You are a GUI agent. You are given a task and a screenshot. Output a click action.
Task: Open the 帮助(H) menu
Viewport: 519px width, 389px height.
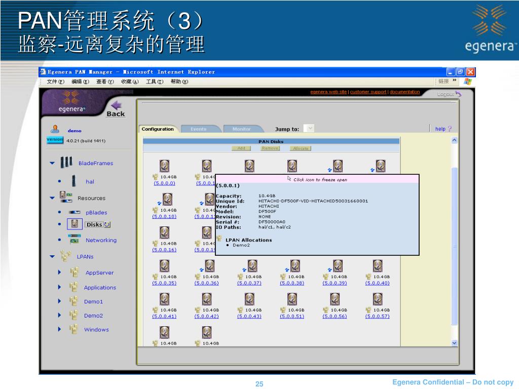coord(179,82)
